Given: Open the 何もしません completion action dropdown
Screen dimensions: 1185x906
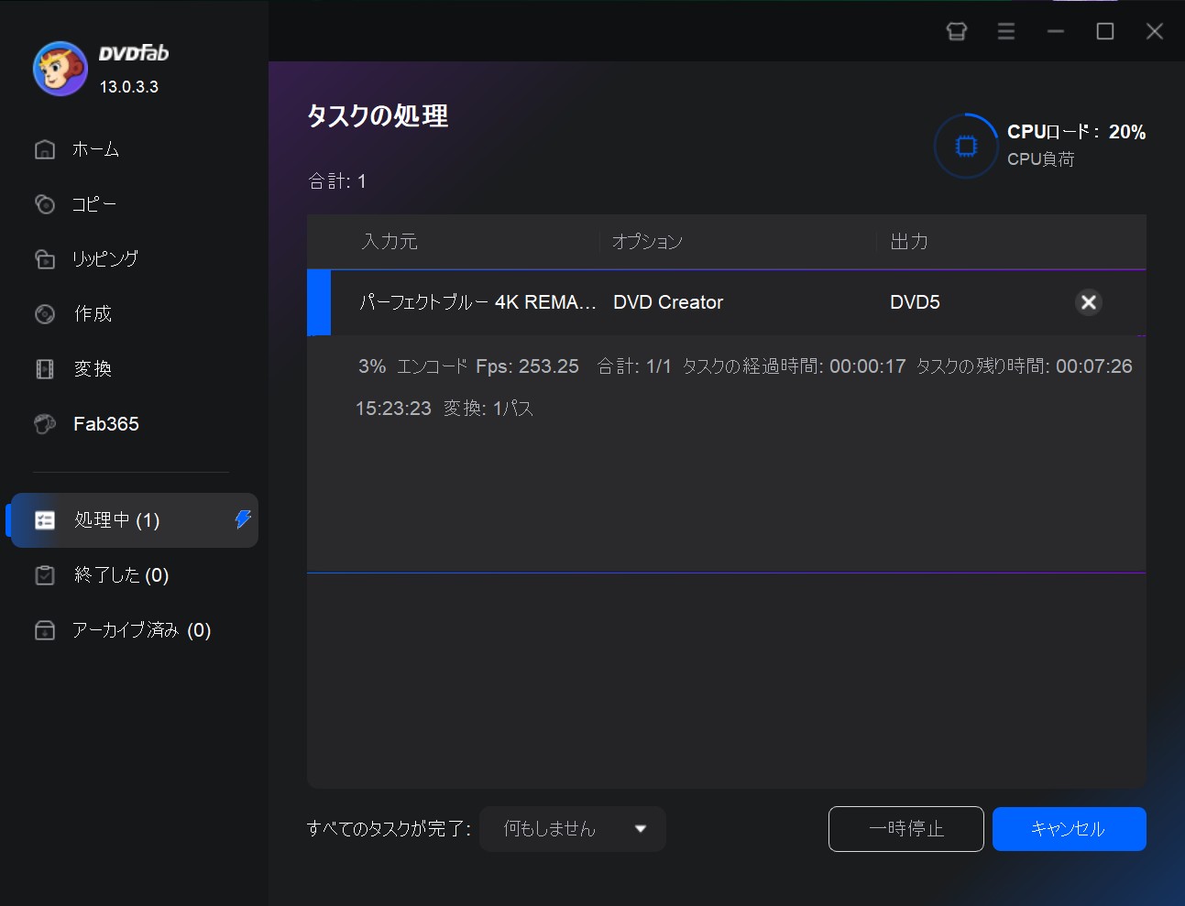Looking at the screenshot, I should 572,828.
